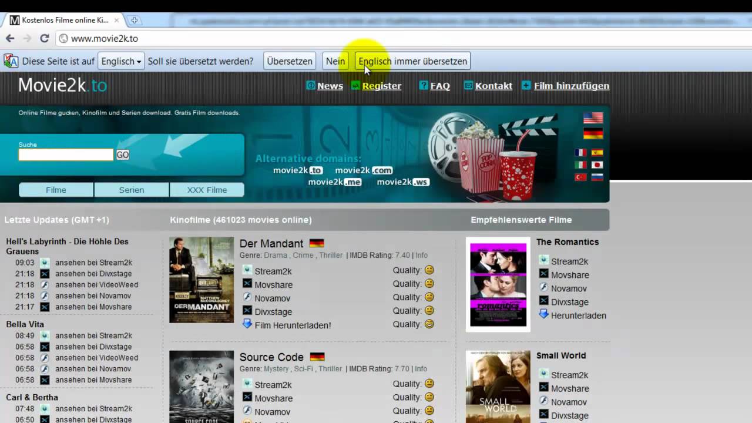Viewport: 752px width, 423px height.
Task: Select the Spanish flag language option
Action: tap(597, 153)
